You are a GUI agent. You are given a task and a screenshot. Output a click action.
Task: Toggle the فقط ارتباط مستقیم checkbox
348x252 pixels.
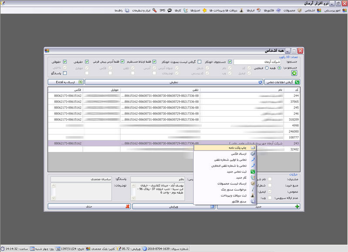tap(154, 62)
